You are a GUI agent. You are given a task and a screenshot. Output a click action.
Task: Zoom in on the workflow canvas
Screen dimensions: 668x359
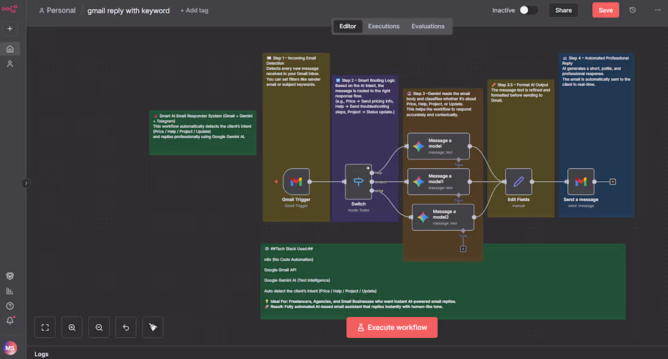pos(72,327)
